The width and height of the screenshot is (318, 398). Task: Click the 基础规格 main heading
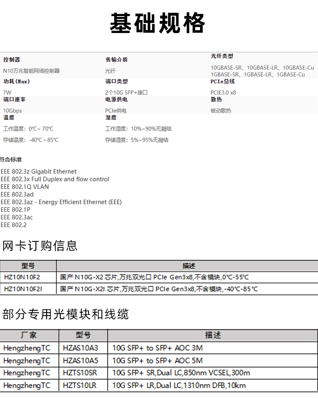point(158,23)
